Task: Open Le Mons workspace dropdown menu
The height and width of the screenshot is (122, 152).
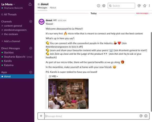Action: tap(8, 4)
